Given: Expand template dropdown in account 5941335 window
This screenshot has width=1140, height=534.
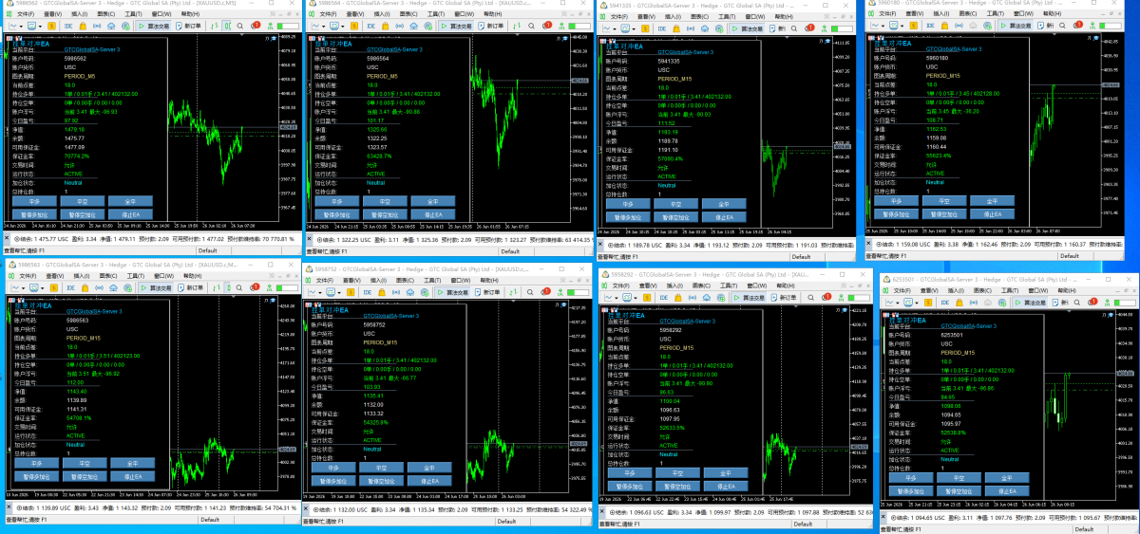Looking at the screenshot, I should pyautogui.click(x=634, y=29).
